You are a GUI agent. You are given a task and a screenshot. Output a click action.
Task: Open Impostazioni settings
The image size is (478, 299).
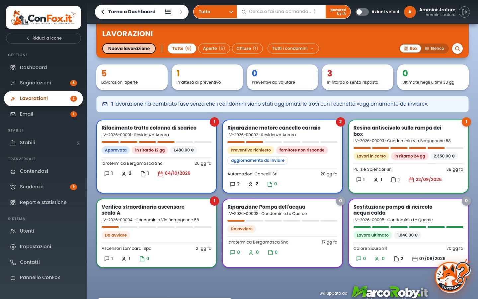[x=43, y=247]
